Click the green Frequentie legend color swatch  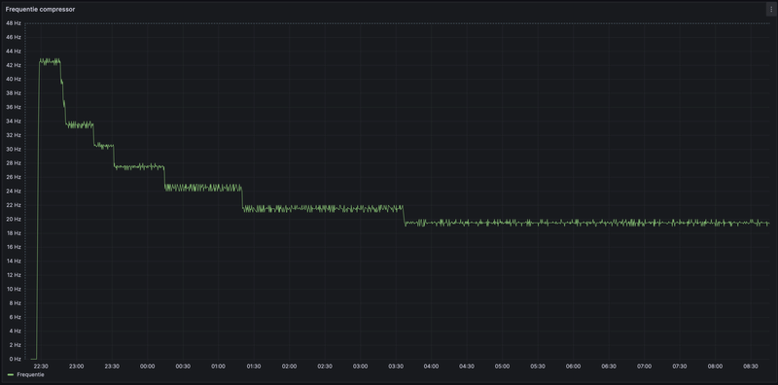coord(11,375)
